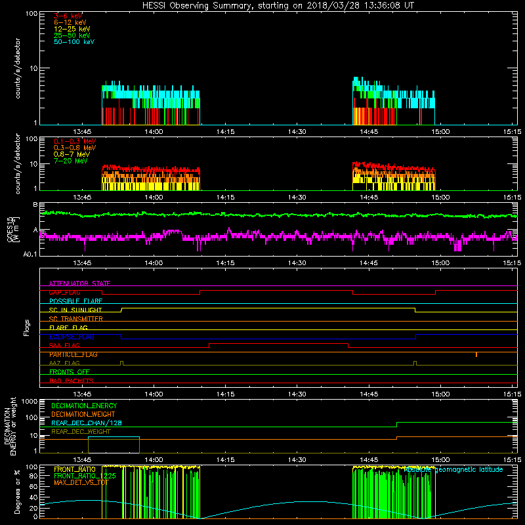525x525 pixels.
Task: Select the POSSIBLE_FLARE flag label
Action: (x=75, y=301)
